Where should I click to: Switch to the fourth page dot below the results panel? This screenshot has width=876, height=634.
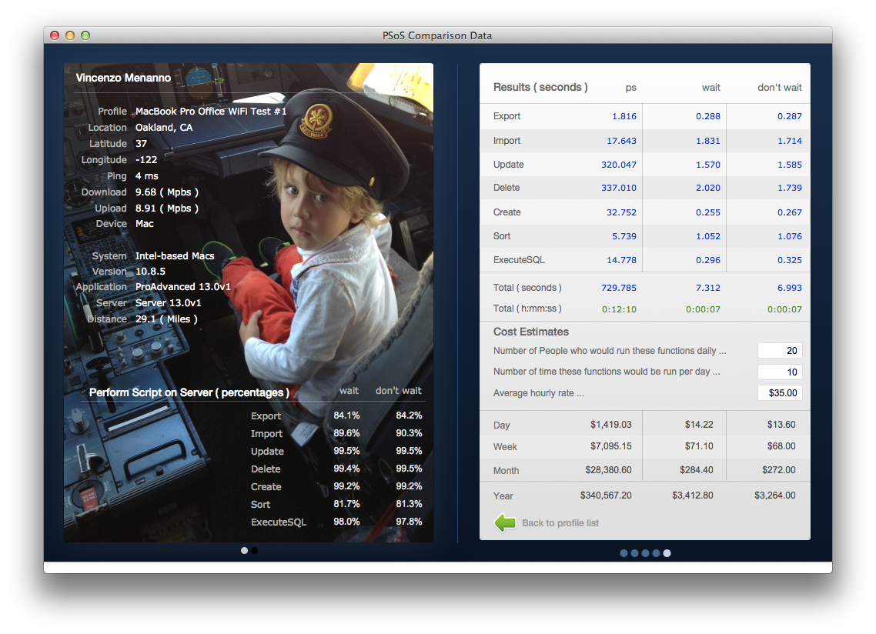(656, 553)
